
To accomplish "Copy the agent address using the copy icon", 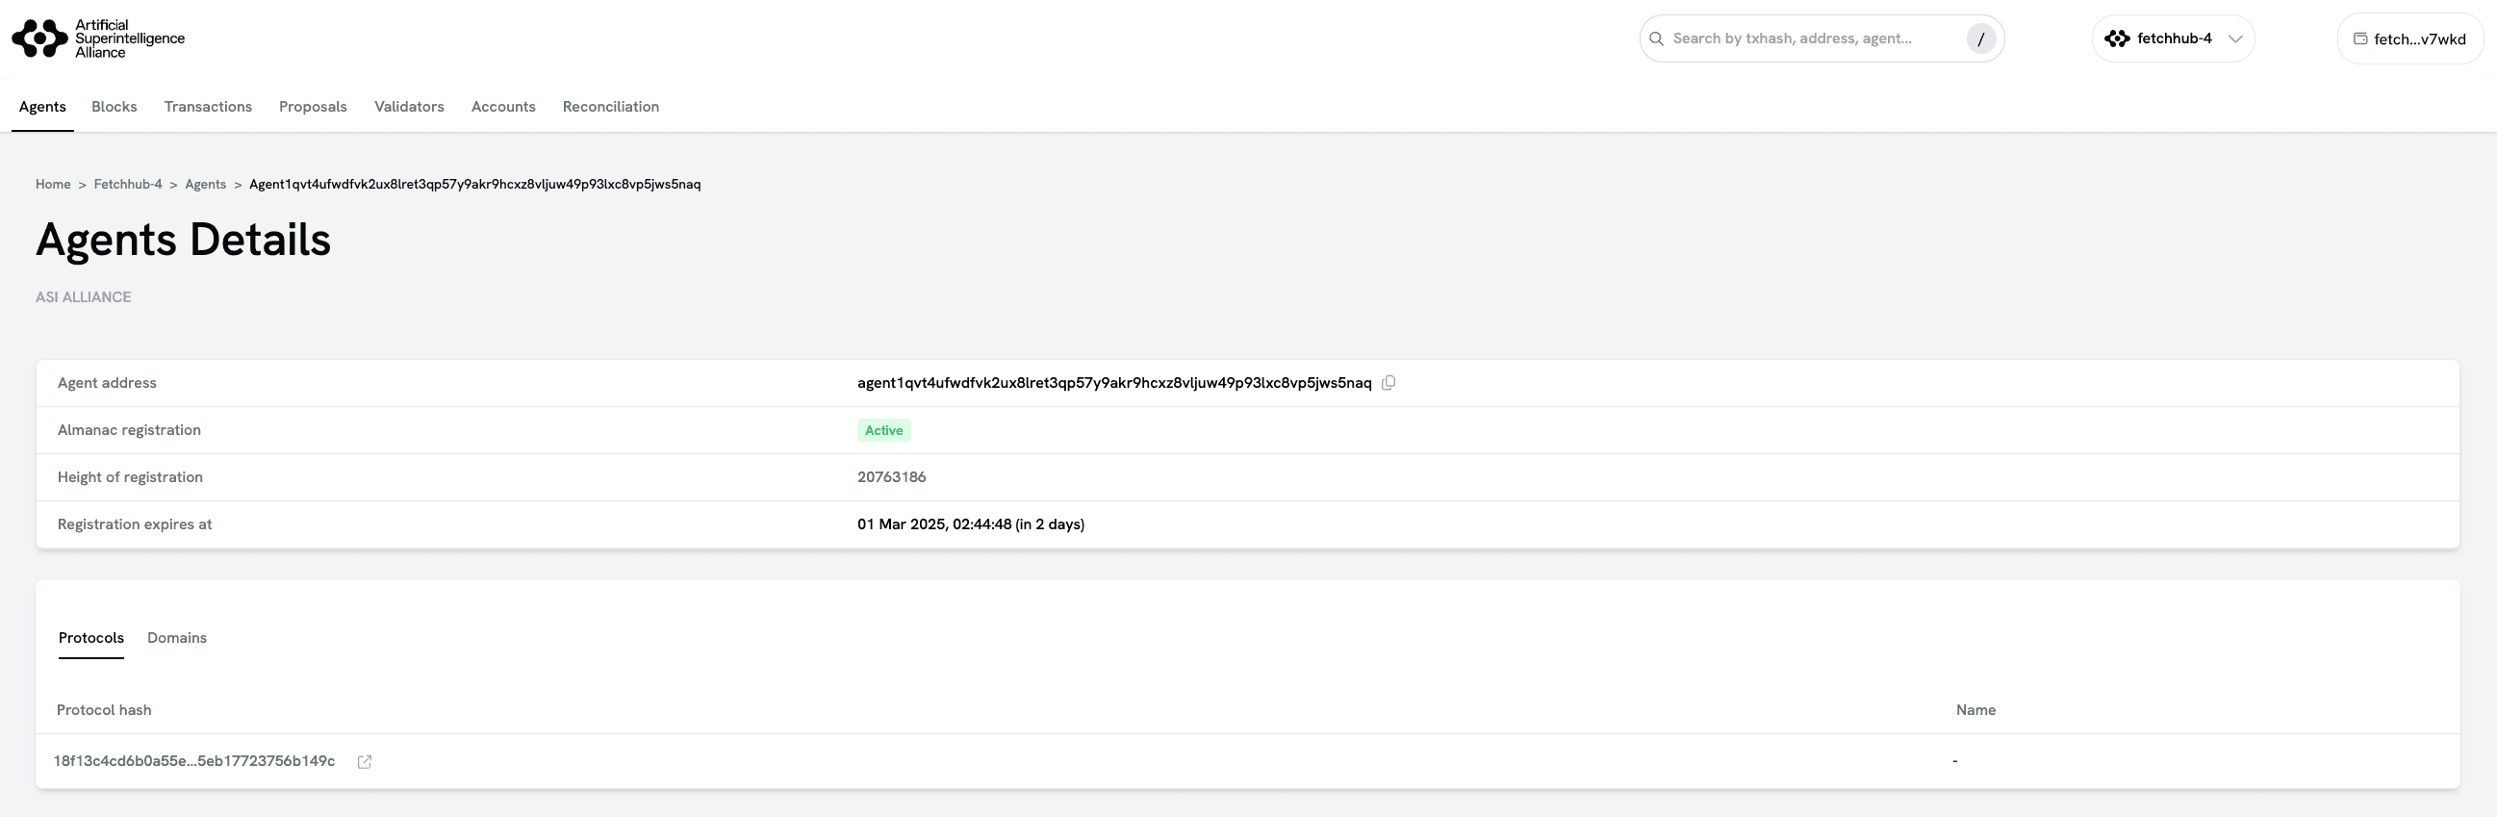I will click(x=1389, y=383).
